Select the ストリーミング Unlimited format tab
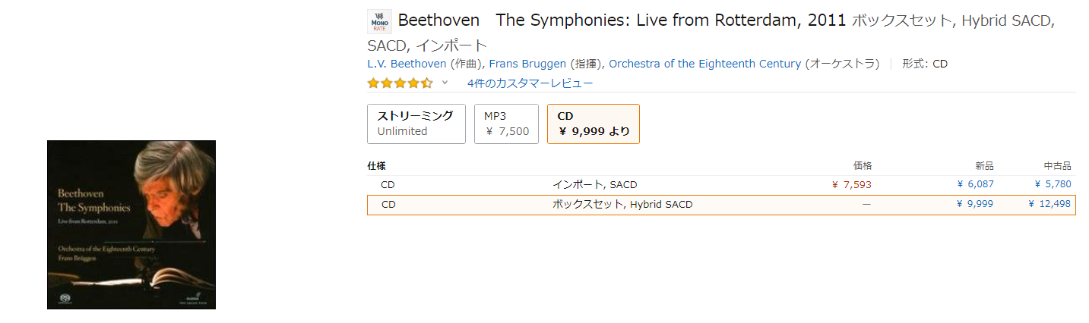 pos(416,124)
